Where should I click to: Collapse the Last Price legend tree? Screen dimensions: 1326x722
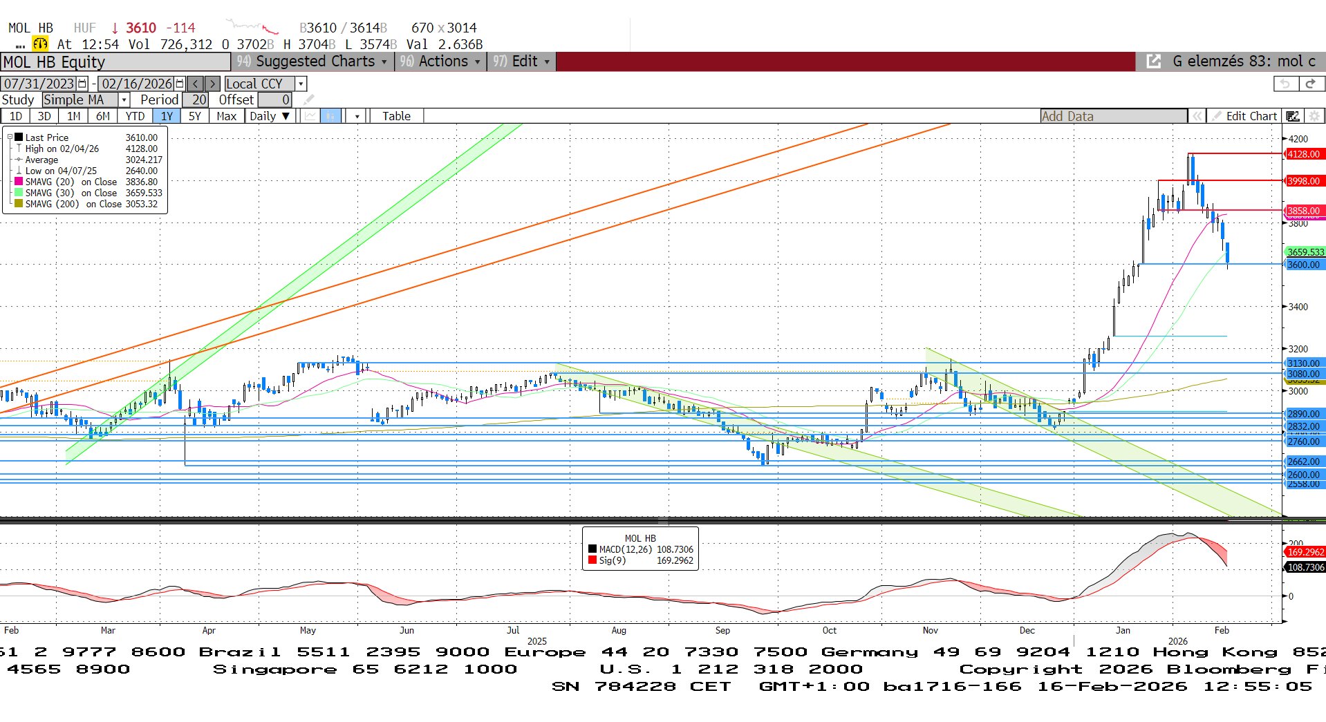coord(10,137)
